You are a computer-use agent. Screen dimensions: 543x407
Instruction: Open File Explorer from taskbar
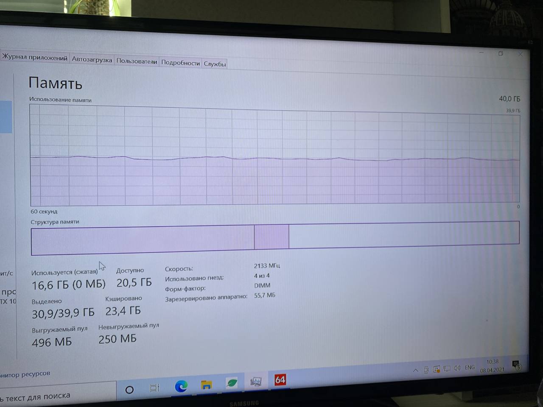click(x=207, y=385)
